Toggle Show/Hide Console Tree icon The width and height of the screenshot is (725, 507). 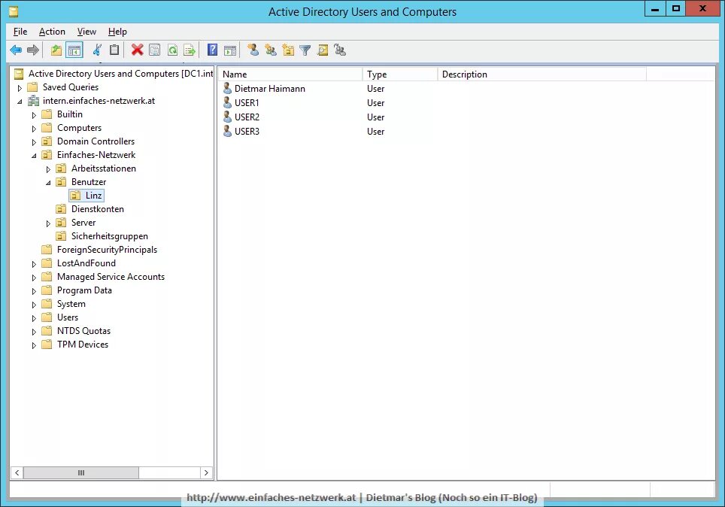[x=74, y=50]
